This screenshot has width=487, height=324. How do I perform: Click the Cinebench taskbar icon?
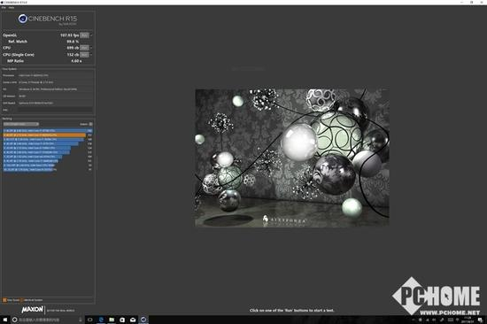coord(143,320)
